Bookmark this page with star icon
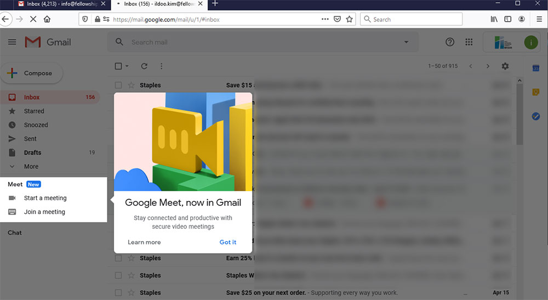 coord(349,19)
